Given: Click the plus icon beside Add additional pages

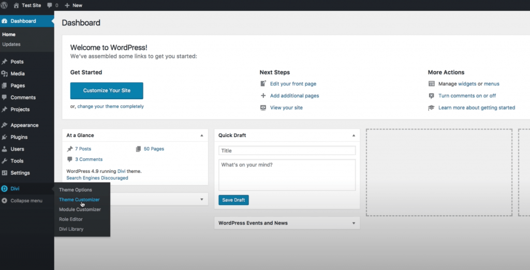Looking at the screenshot, I should (263, 96).
